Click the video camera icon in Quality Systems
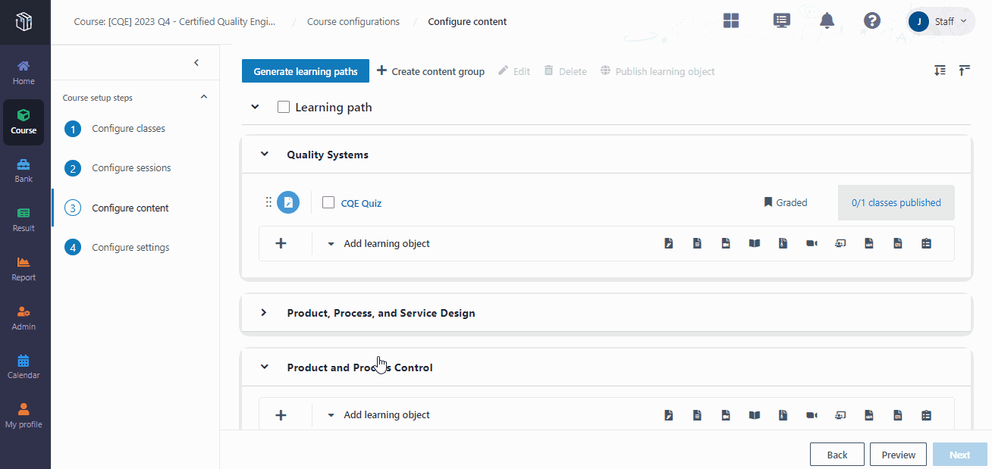 click(811, 244)
